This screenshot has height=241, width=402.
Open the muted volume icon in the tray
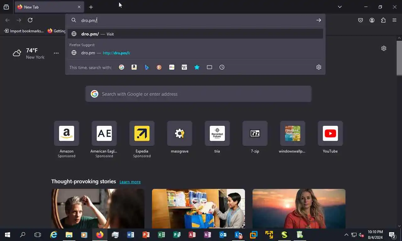[x=361, y=235]
